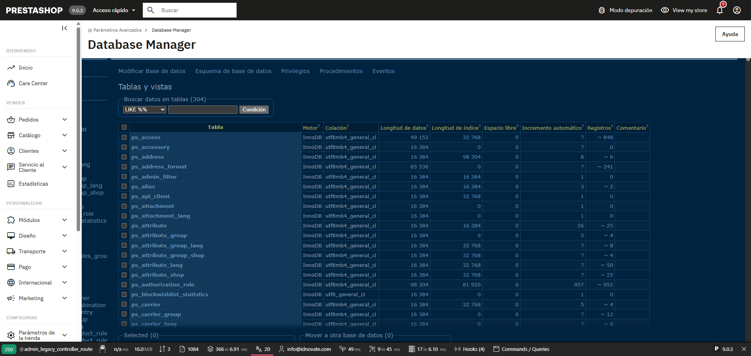This screenshot has height=356, width=751.
Task: Click the Servicio al Cliente chat icon
Action: pyautogui.click(x=11, y=167)
